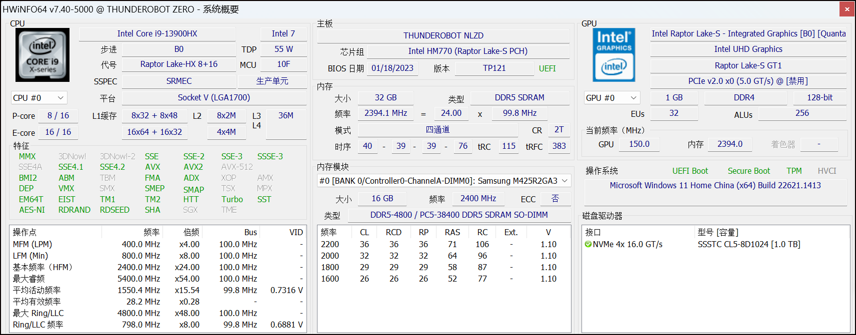This screenshot has height=335, width=856.
Task: Click the AVX2 feature label
Action: [x=193, y=167]
